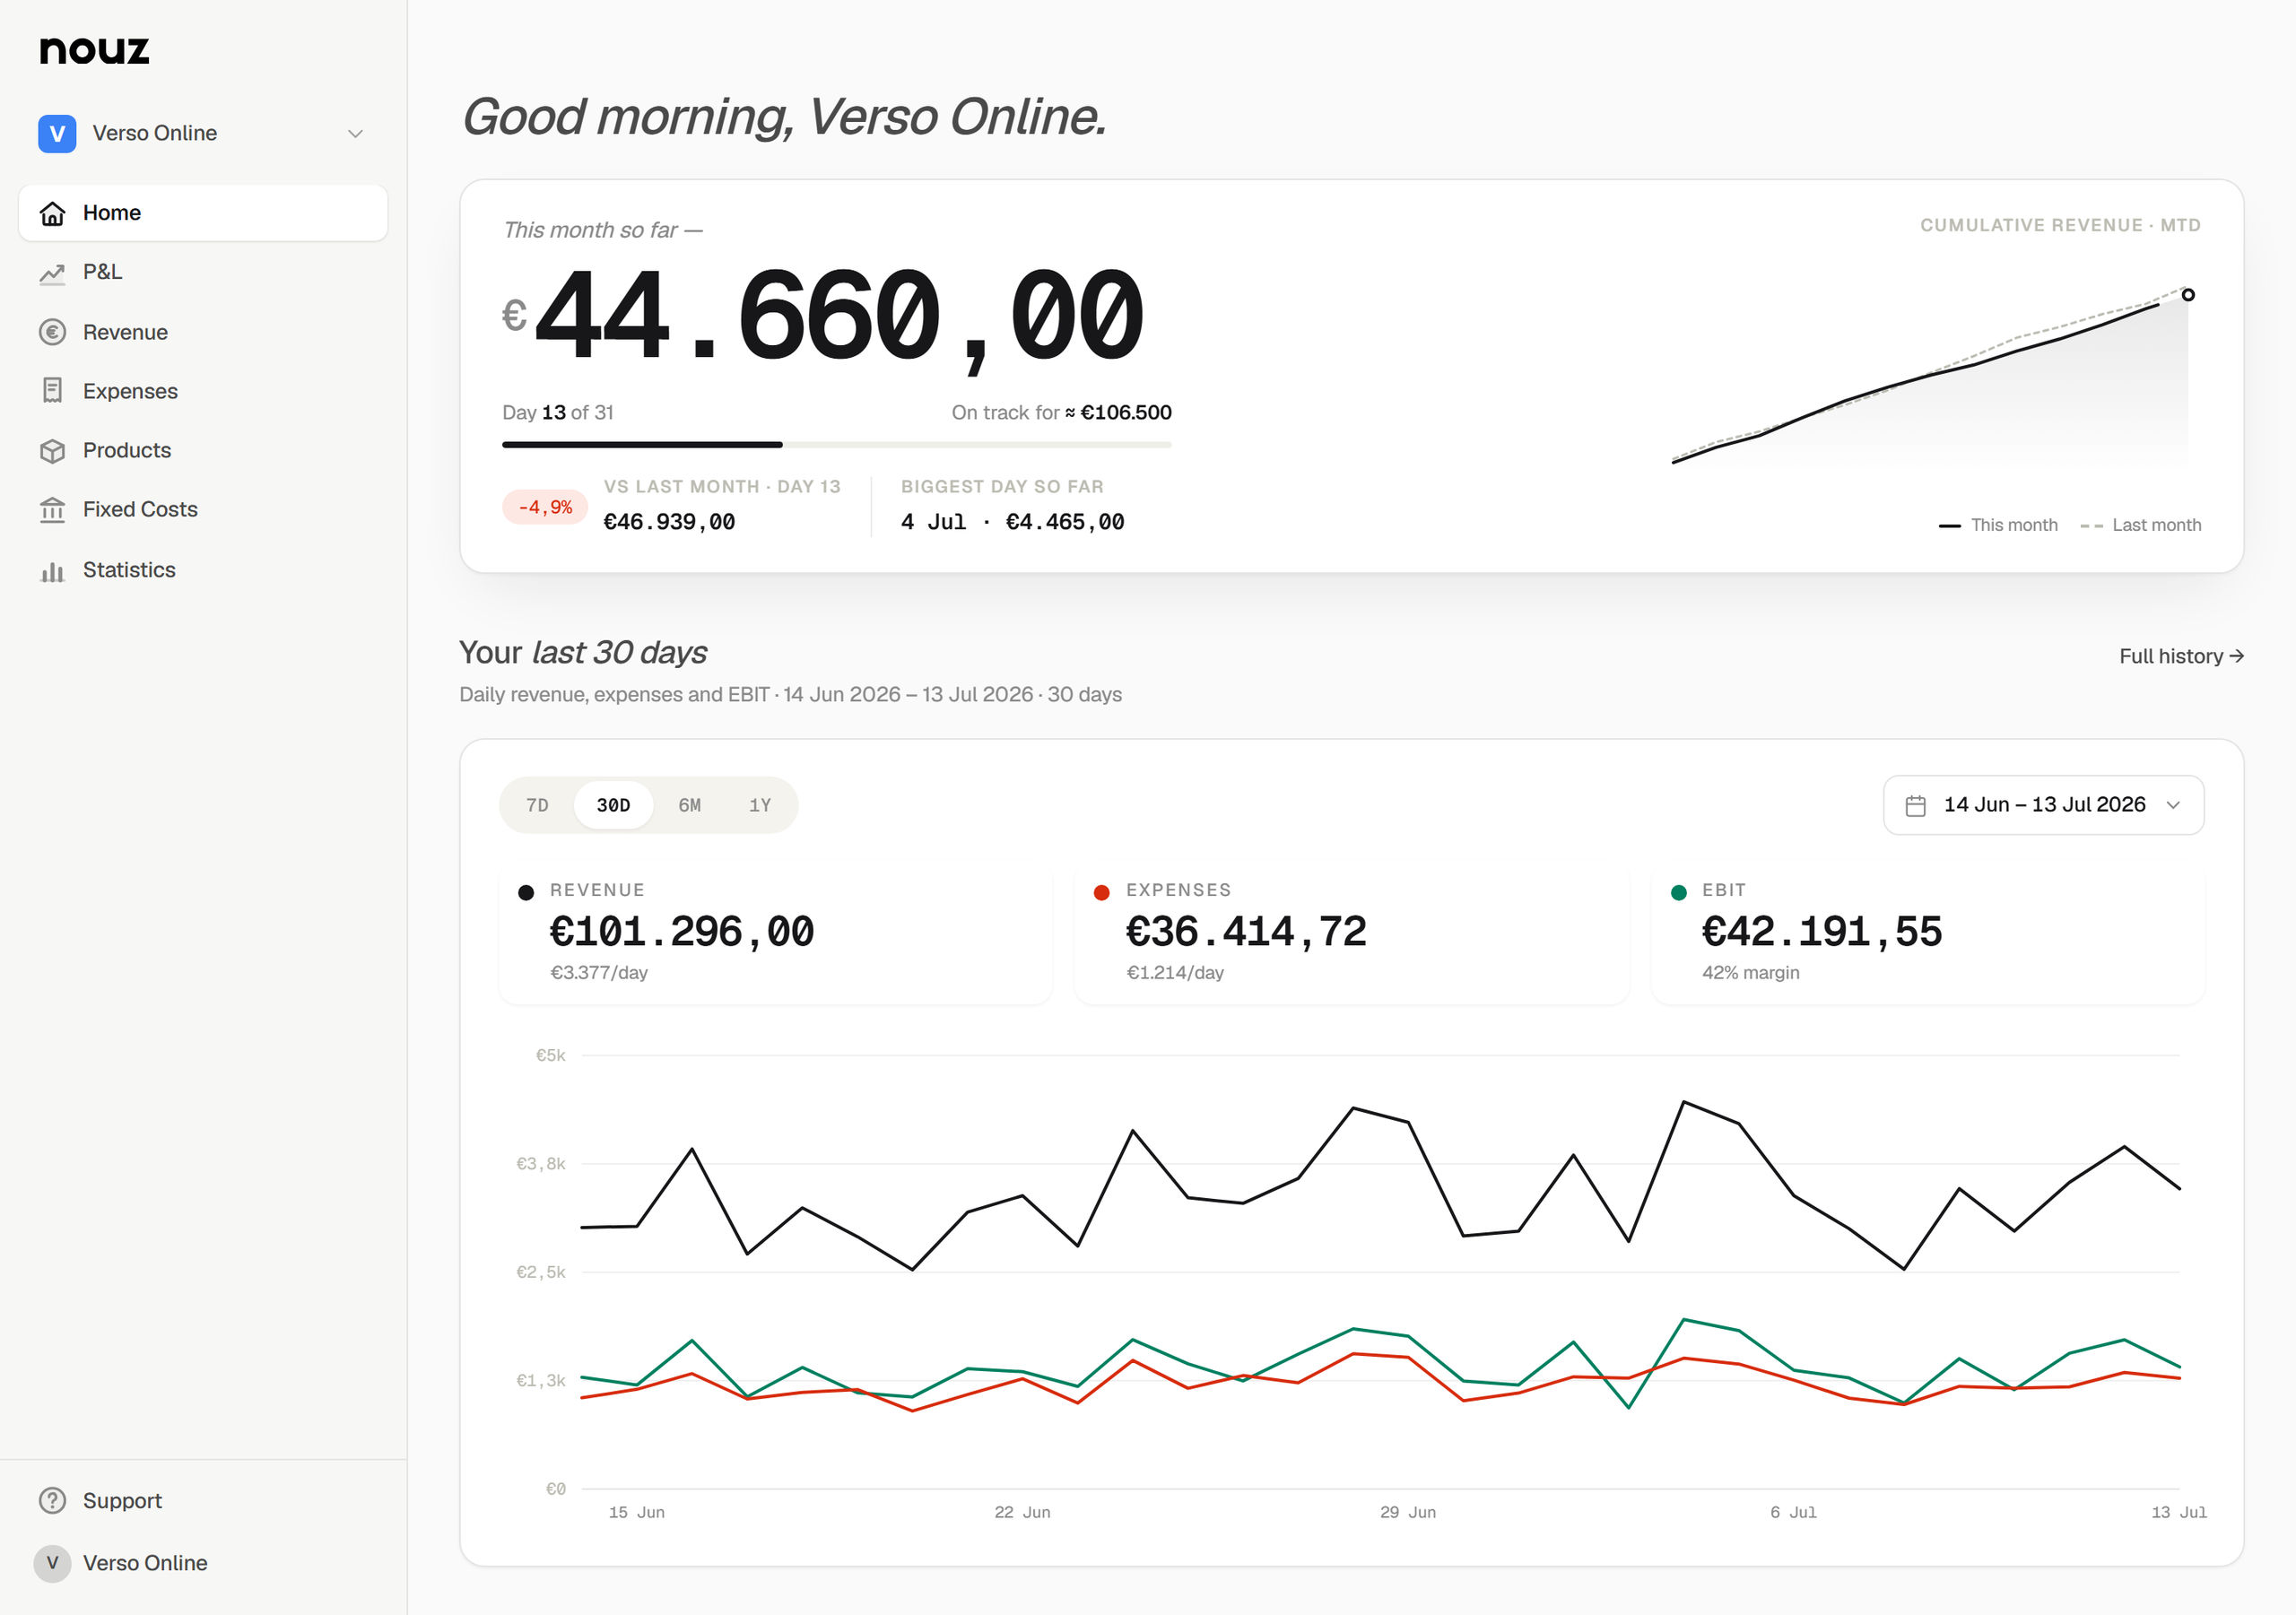Switch the chart range to 1Y

pos(760,805)
